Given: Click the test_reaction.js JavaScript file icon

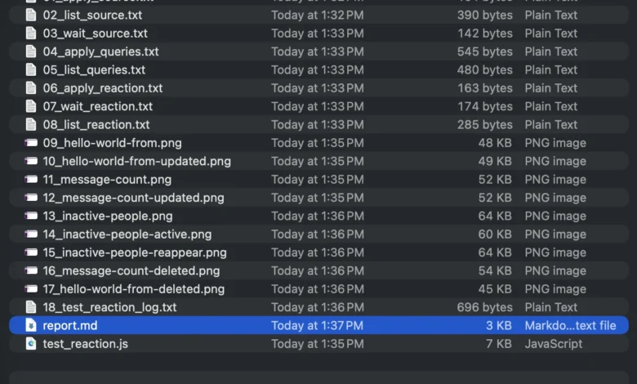Looking at the screenshot, I should 31,344.
